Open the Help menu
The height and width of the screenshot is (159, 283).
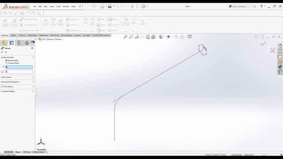(73, 7)
